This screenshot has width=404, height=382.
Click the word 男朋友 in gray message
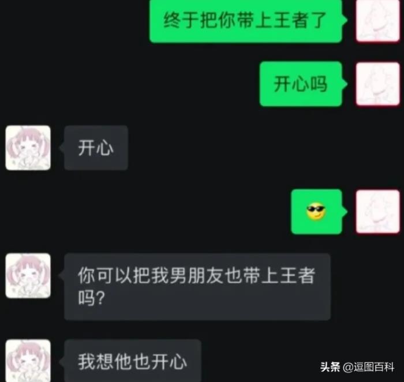pyautogui.click(x=196, y=275)
